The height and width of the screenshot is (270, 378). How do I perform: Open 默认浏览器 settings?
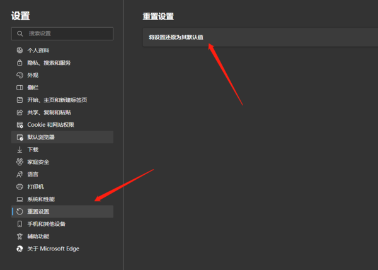pyautogui.click(x=62, y=137)
